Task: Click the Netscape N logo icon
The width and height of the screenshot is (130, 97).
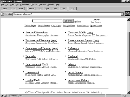Action: pyautogui.click(x=127, y=14)
